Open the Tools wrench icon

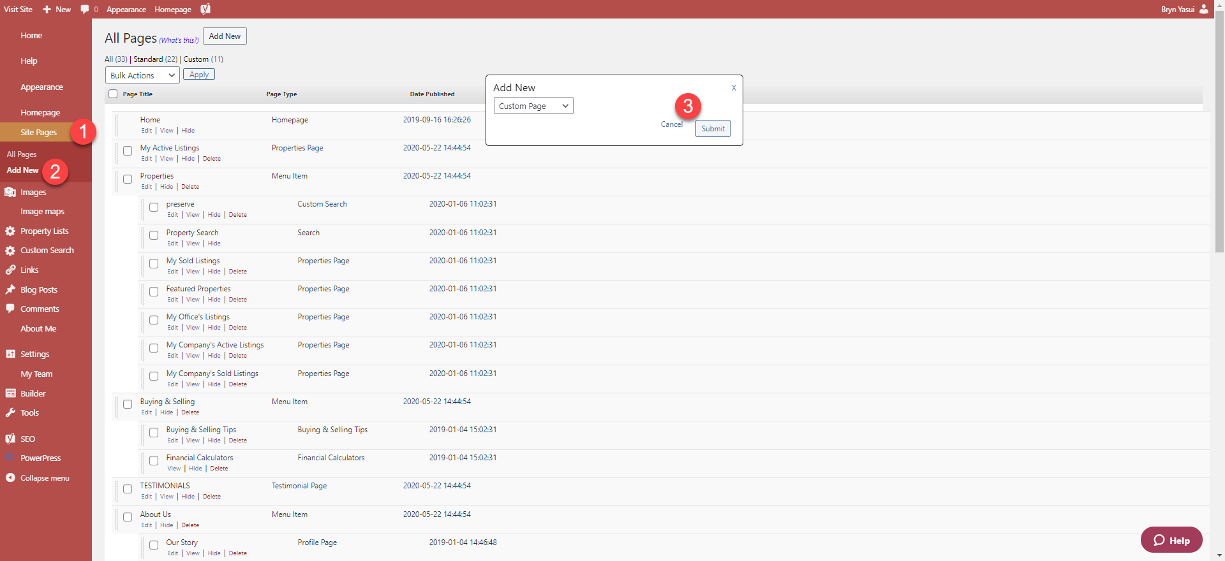pyautogui.click(x=10, y=412)
